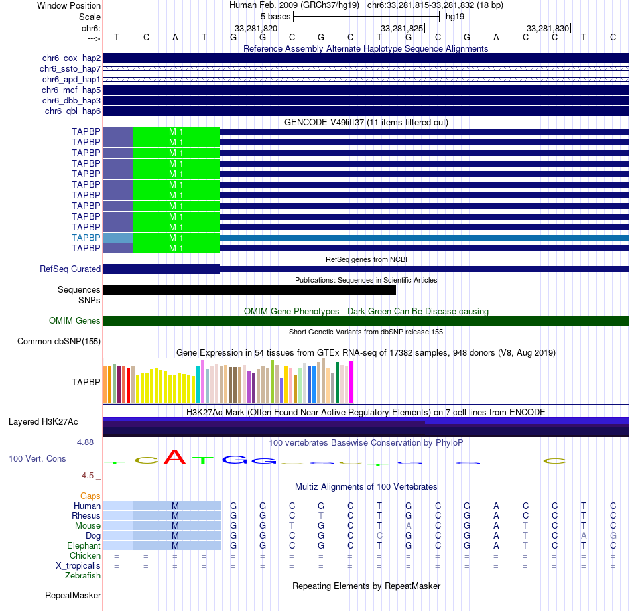This screenshot has width=630, height=611.
Task: Click the M codon in Human alignment row
Action: click(175, 506)
